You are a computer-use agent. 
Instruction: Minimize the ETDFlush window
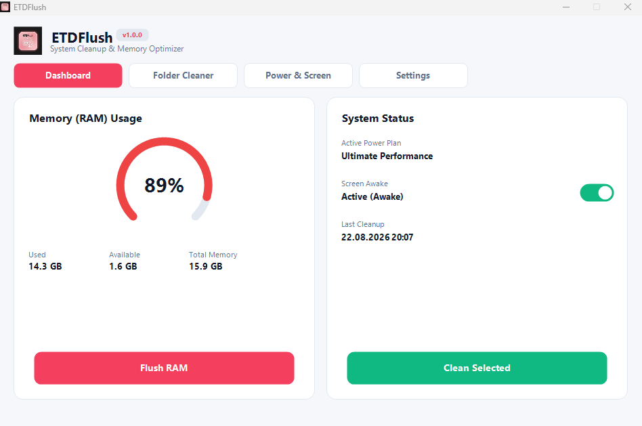pos(566,7)
